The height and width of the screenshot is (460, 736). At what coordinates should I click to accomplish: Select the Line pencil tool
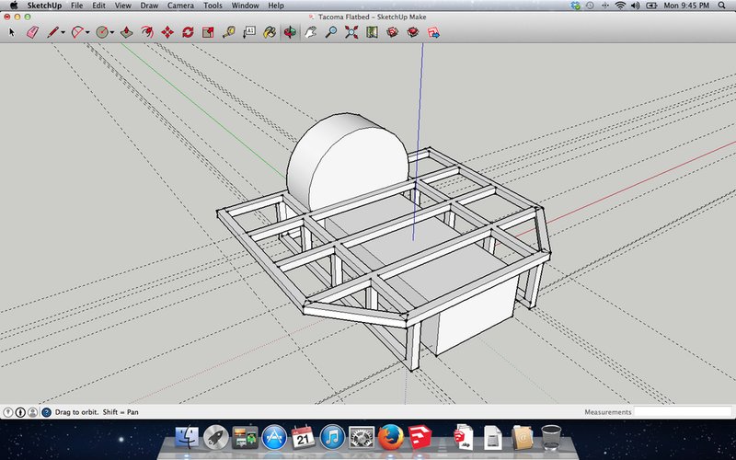coord(52,32)
